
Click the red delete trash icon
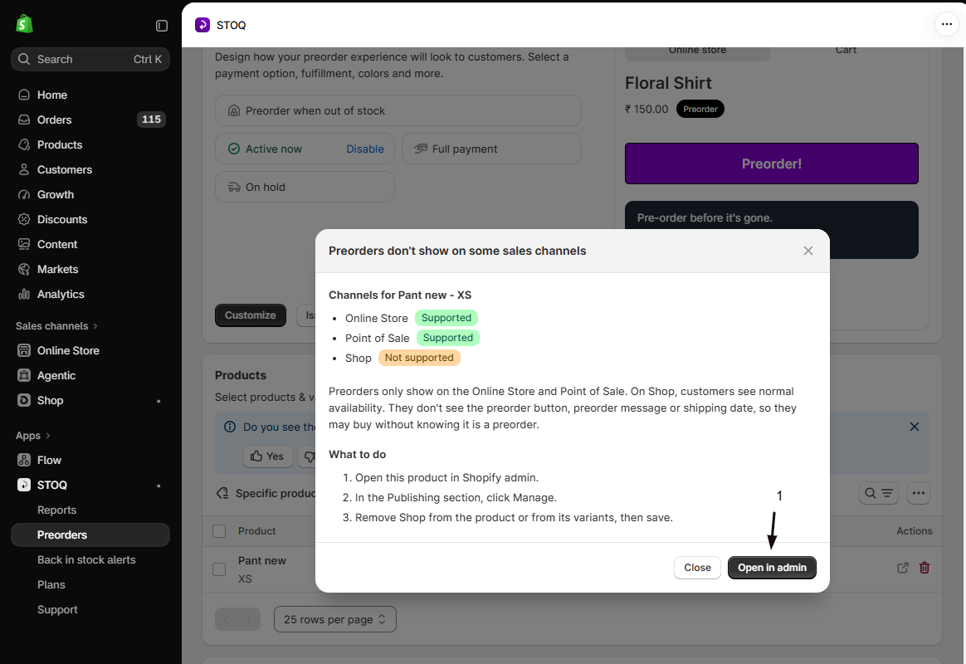[x=925, y=568]
